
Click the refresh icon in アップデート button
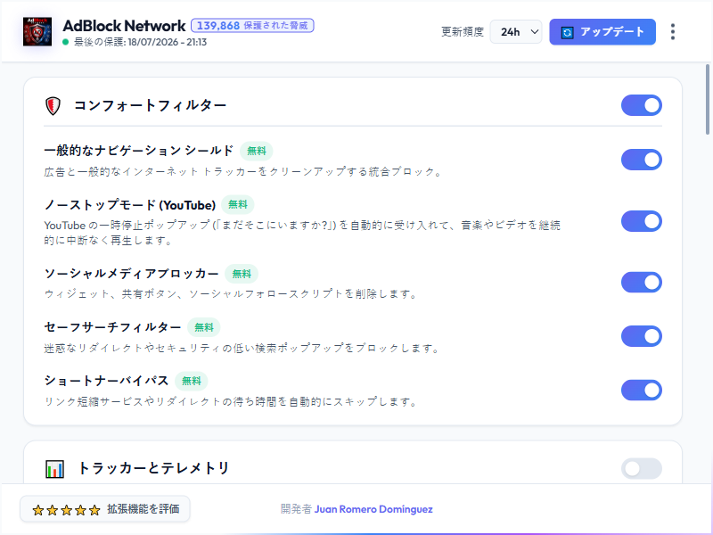tap(567, 32)
